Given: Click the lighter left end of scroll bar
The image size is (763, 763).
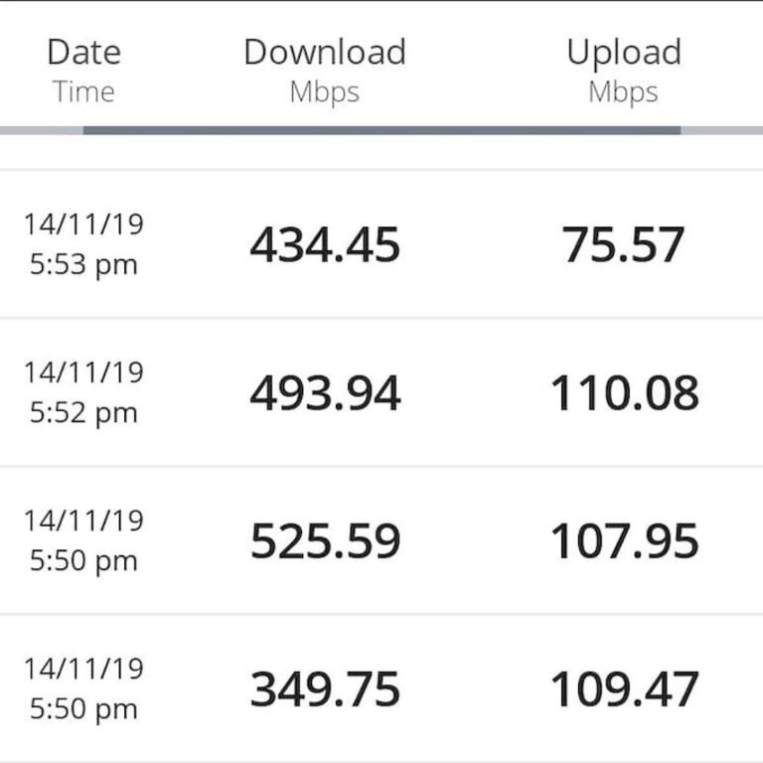Looking at the screenshot, I should (x=42, y=130).
